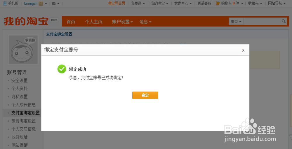Click the 账号管理 sidebar heading
Viewport: 292px width, 149px height.
click(x=17, y=72)
